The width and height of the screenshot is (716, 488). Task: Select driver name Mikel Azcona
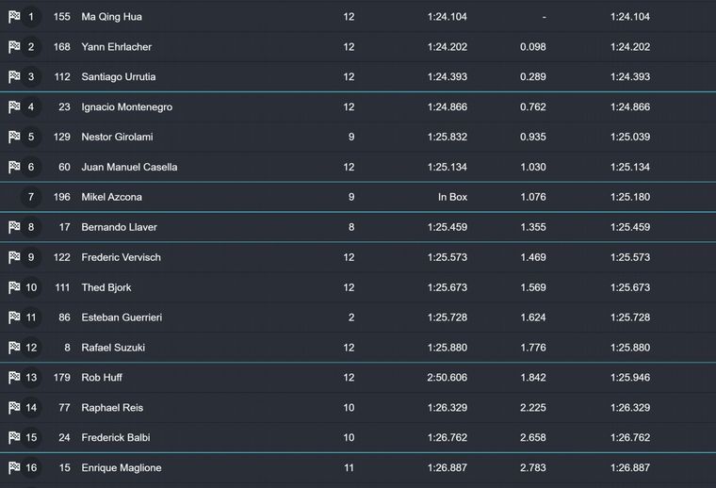[x=111, y=197]
